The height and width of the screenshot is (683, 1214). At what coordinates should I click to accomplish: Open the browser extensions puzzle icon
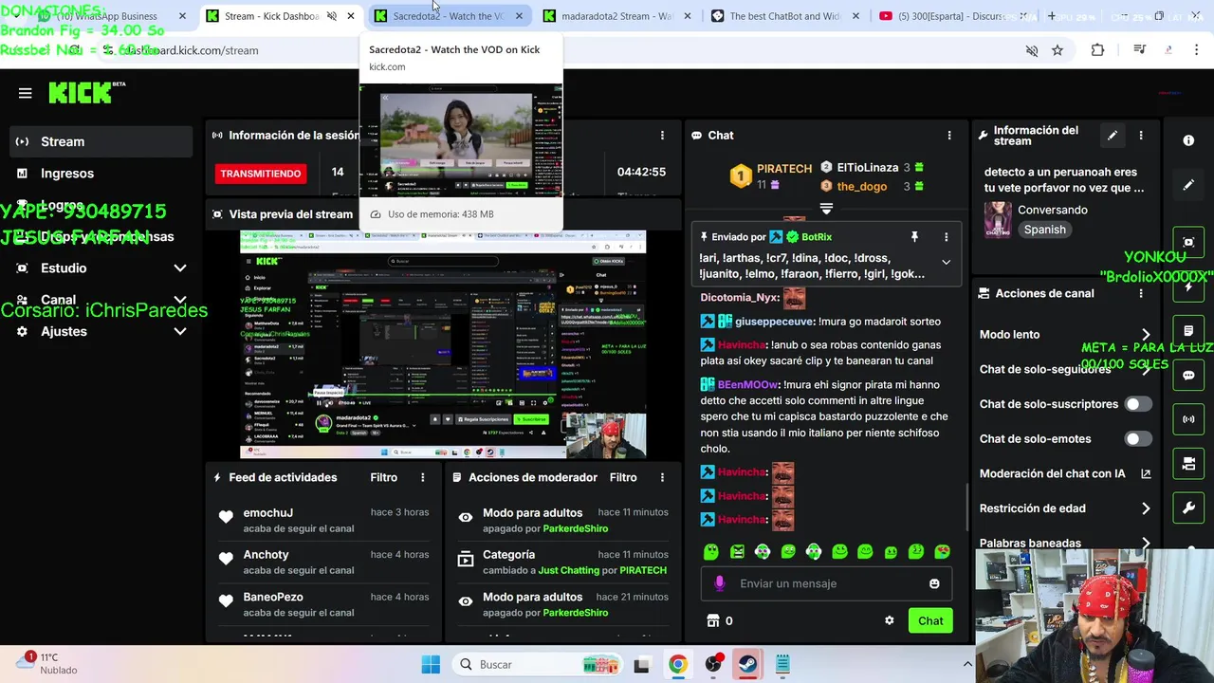[1097, 50]
